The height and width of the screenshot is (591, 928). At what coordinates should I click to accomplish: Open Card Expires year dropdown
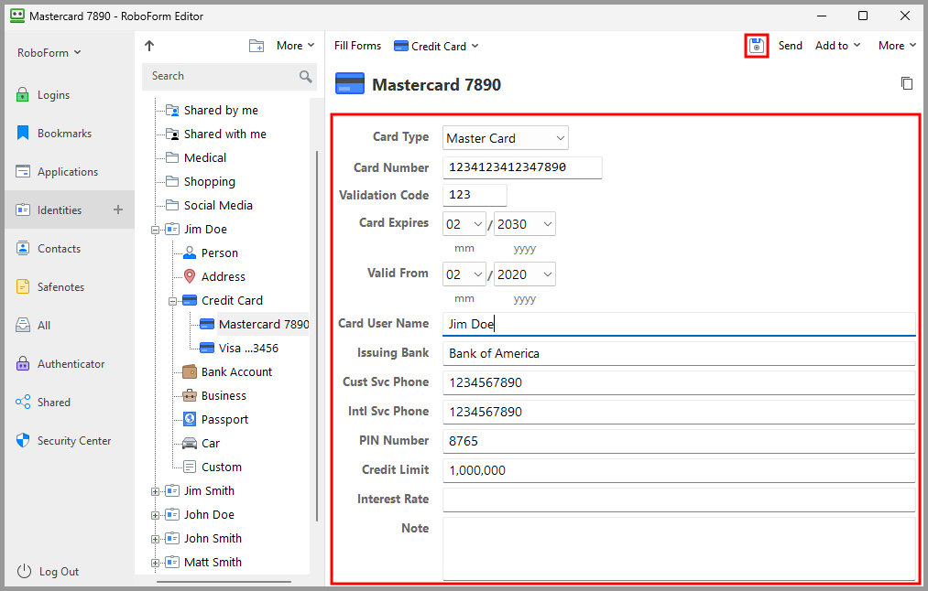pyautogui.click(x=524, y=224)
